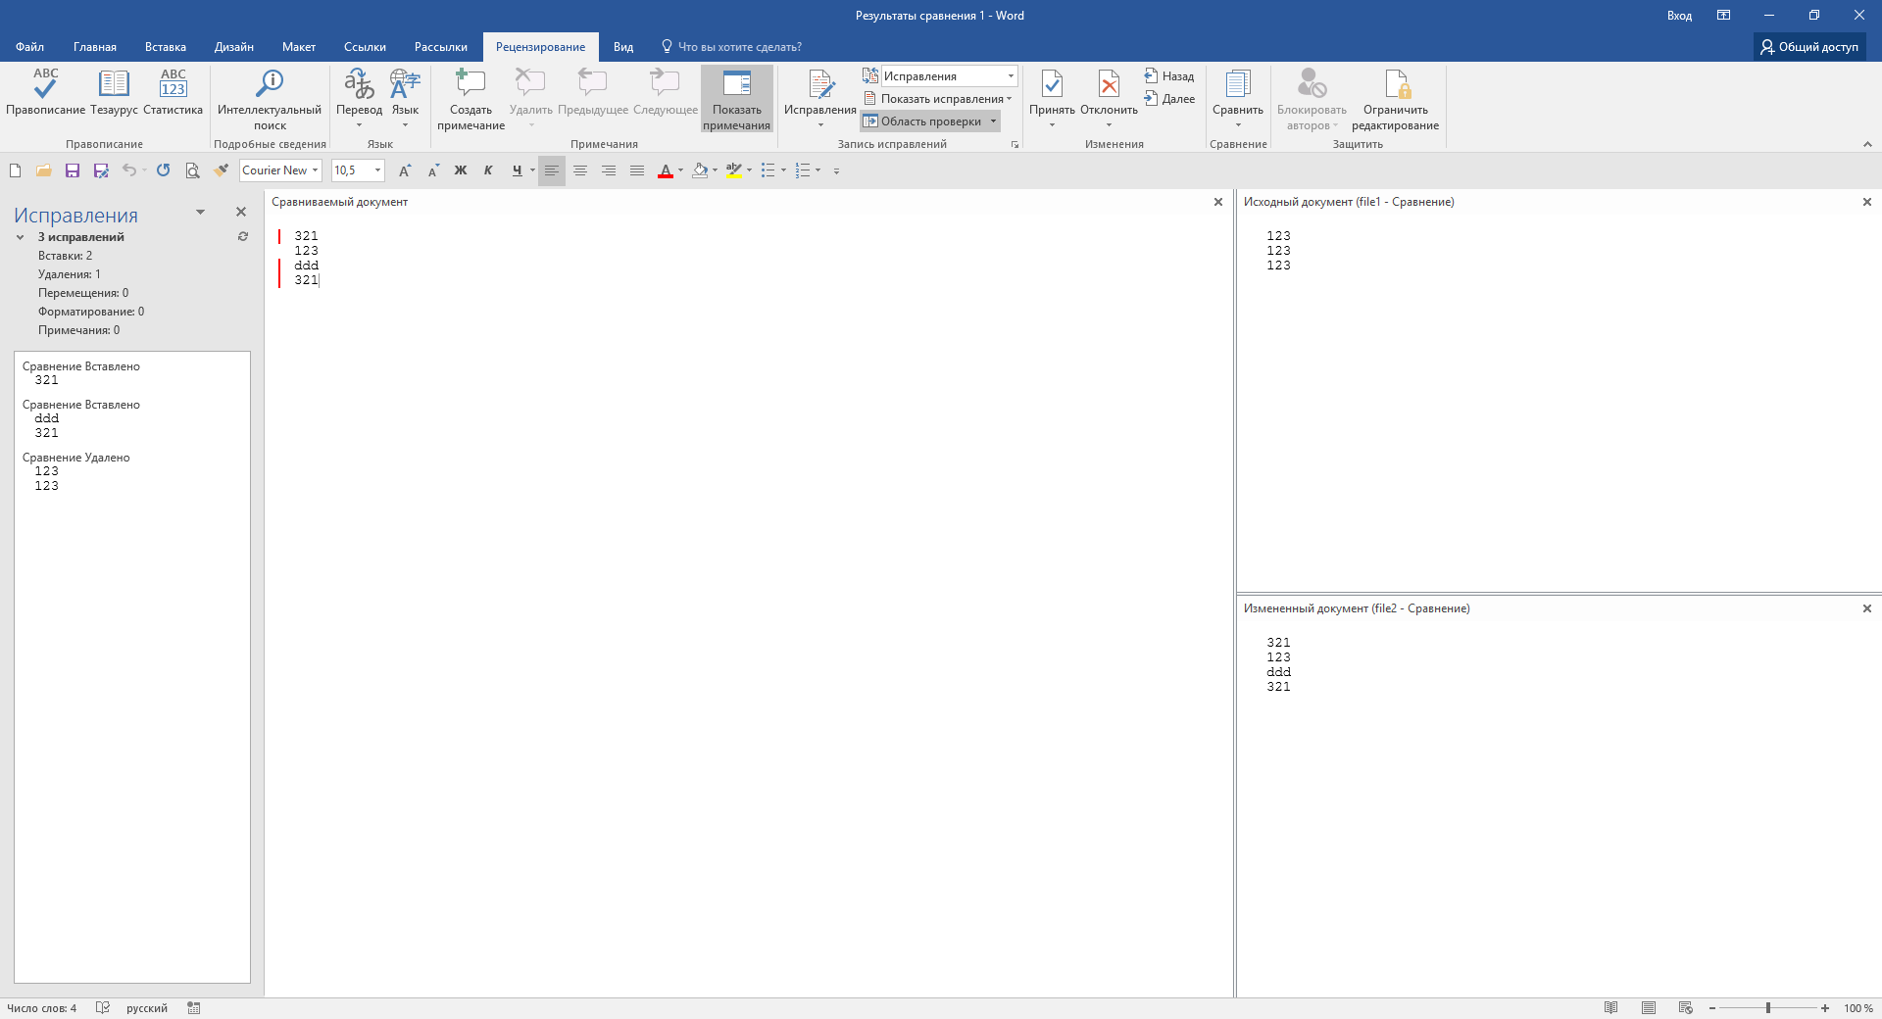Open the Файл tab
This screenshot has height=1019, width=1882.
29,47
